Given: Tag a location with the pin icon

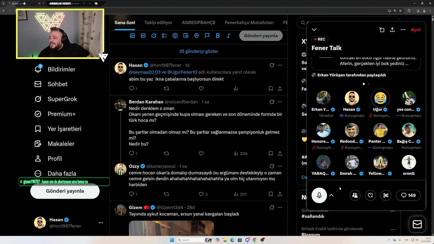Looking at the screenshot, I should pos(196,36).
